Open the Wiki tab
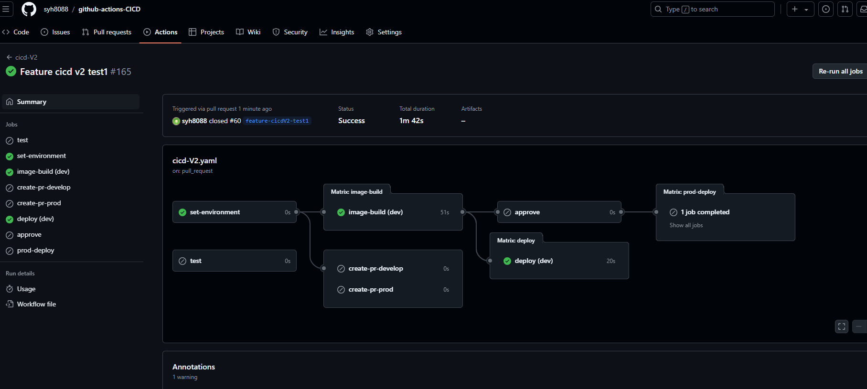This screenshot has width=867, height=389. (x=248, y=32)
